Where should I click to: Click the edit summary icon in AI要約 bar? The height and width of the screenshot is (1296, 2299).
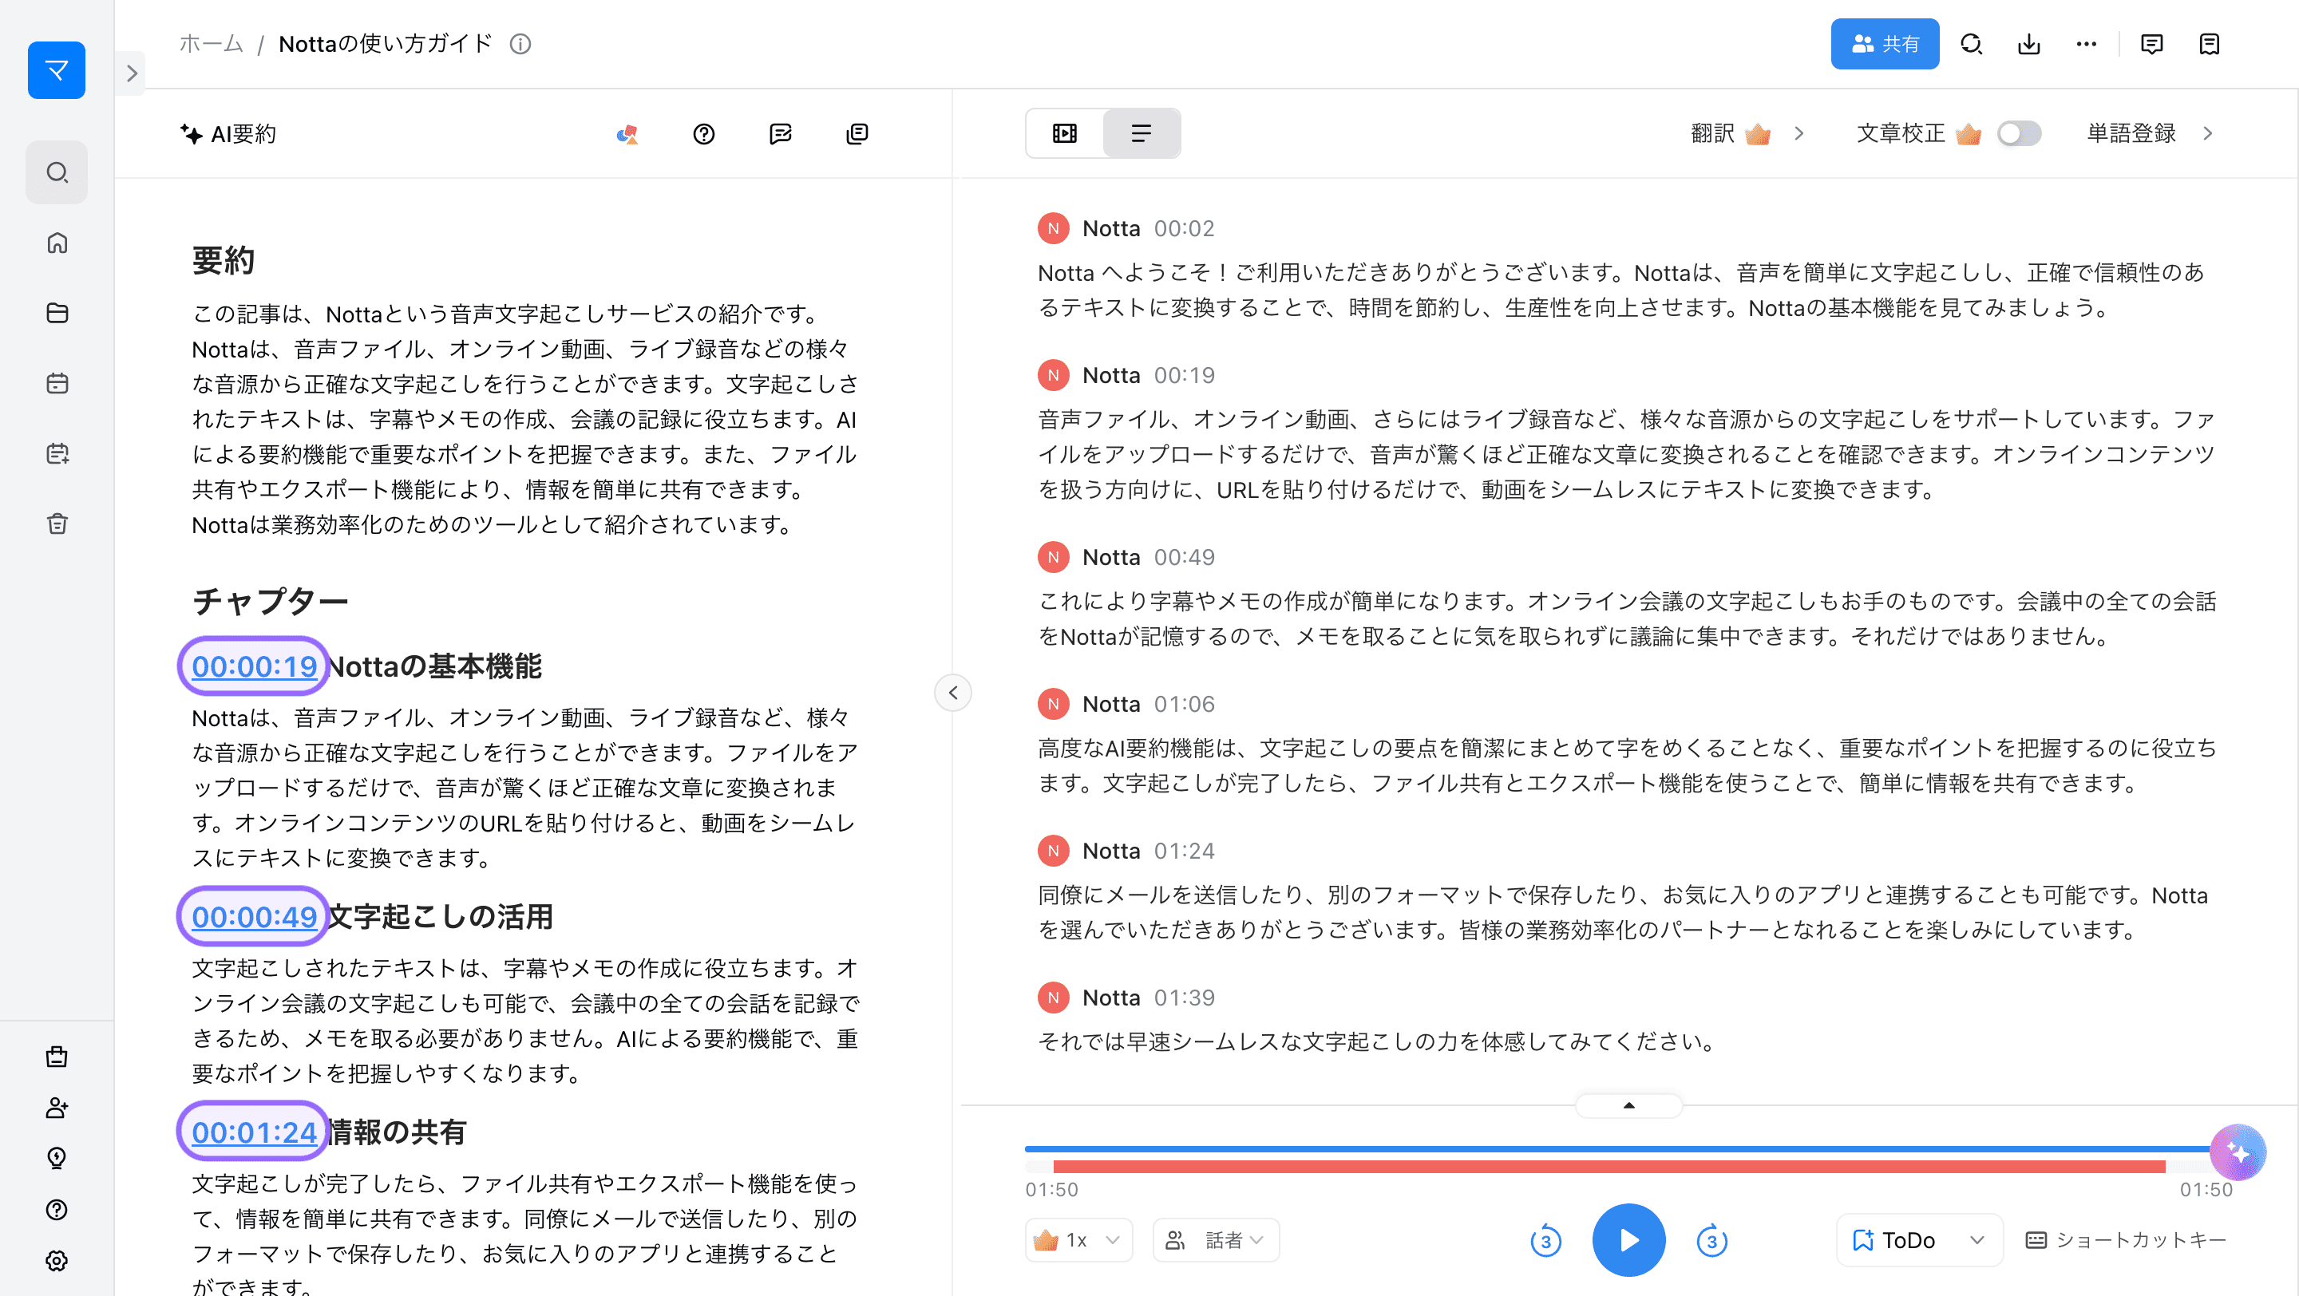780,134
